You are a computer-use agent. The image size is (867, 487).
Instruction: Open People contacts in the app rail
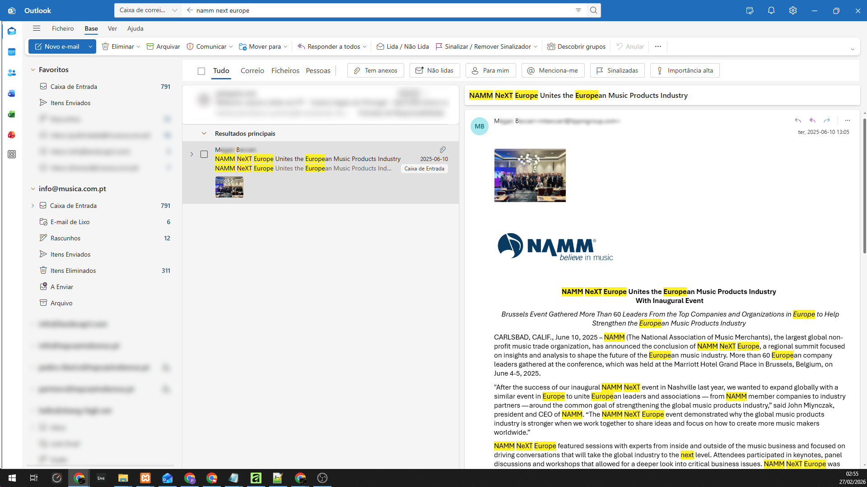coord(12,73)
